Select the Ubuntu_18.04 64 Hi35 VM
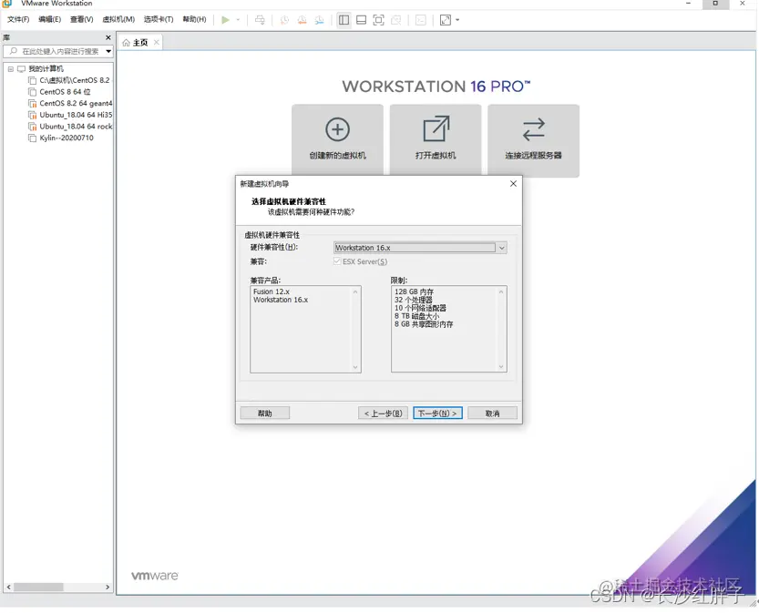The width and height of the screenshot is (759, 613). point(76,115)
